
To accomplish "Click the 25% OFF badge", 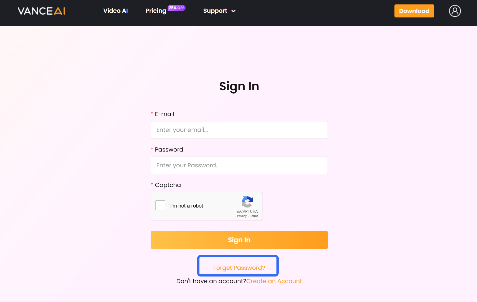I will [176, 8].
